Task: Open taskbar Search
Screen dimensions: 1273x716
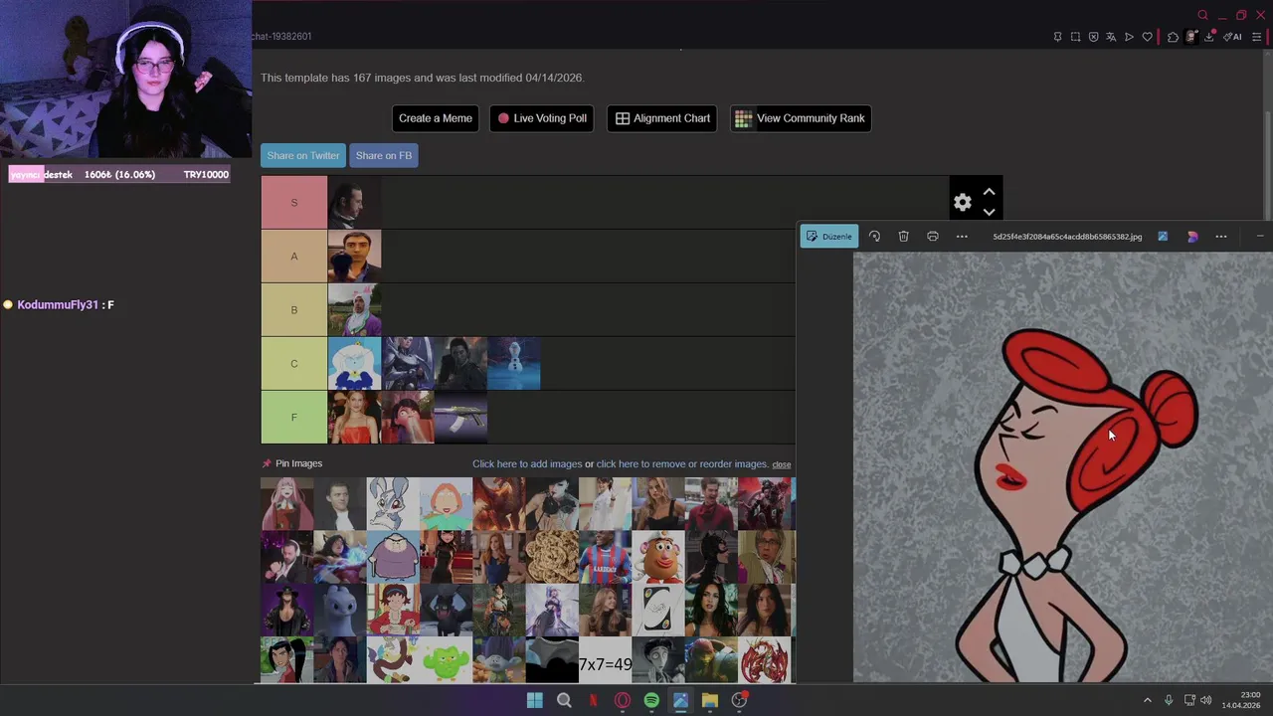Action: (564, 700)
